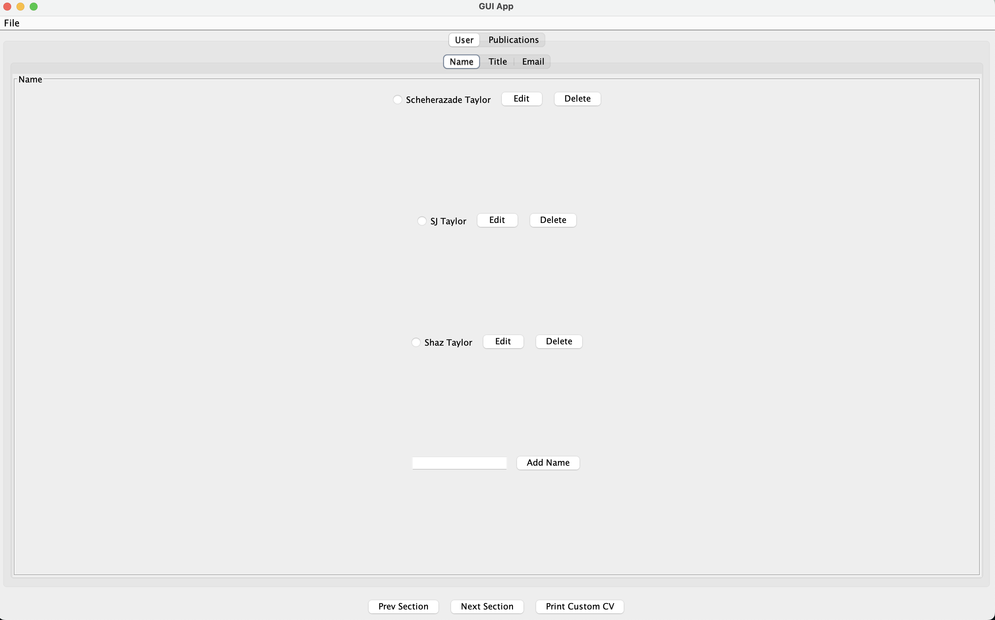This screenshot has width=995, height=620.
Task: Delete the SJ Taylor entry
Action: click(x=553, y=220)
